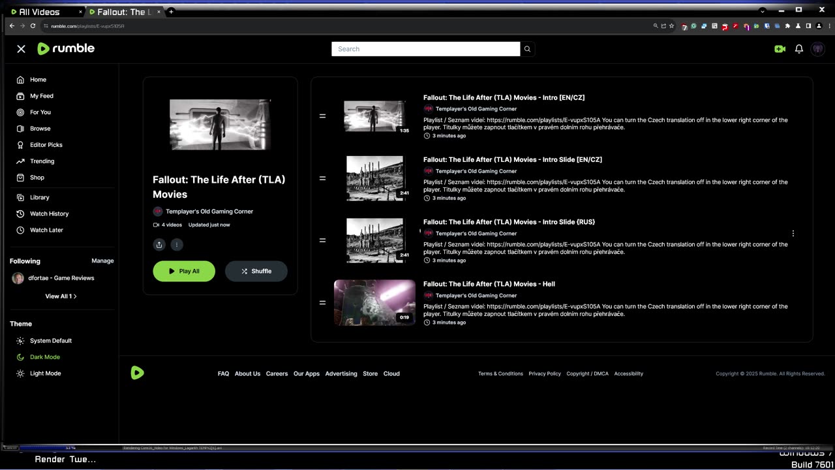Expand View All 1 following list
This screenshot has height=470, width=835.
coord(61,296)
